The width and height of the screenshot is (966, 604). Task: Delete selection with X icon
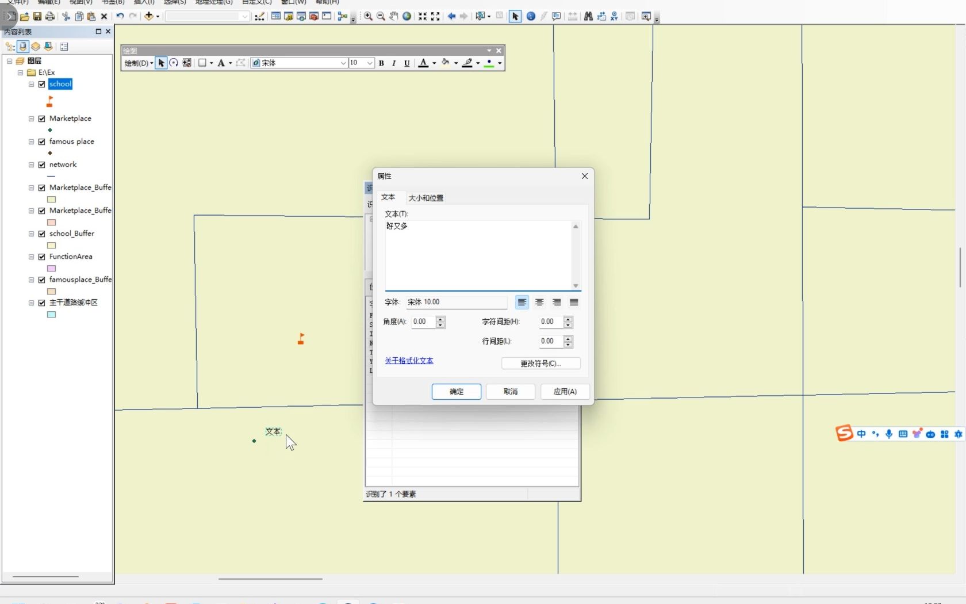104,16
